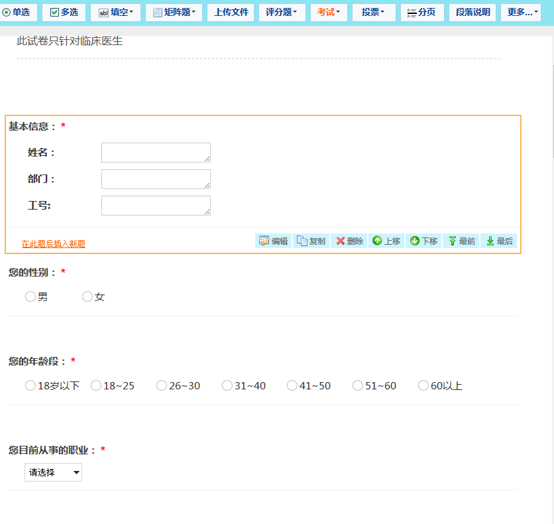Click the 姓名 name input field
The width and height of the screenshot is (554, 524).
click(x=155, y=152)
